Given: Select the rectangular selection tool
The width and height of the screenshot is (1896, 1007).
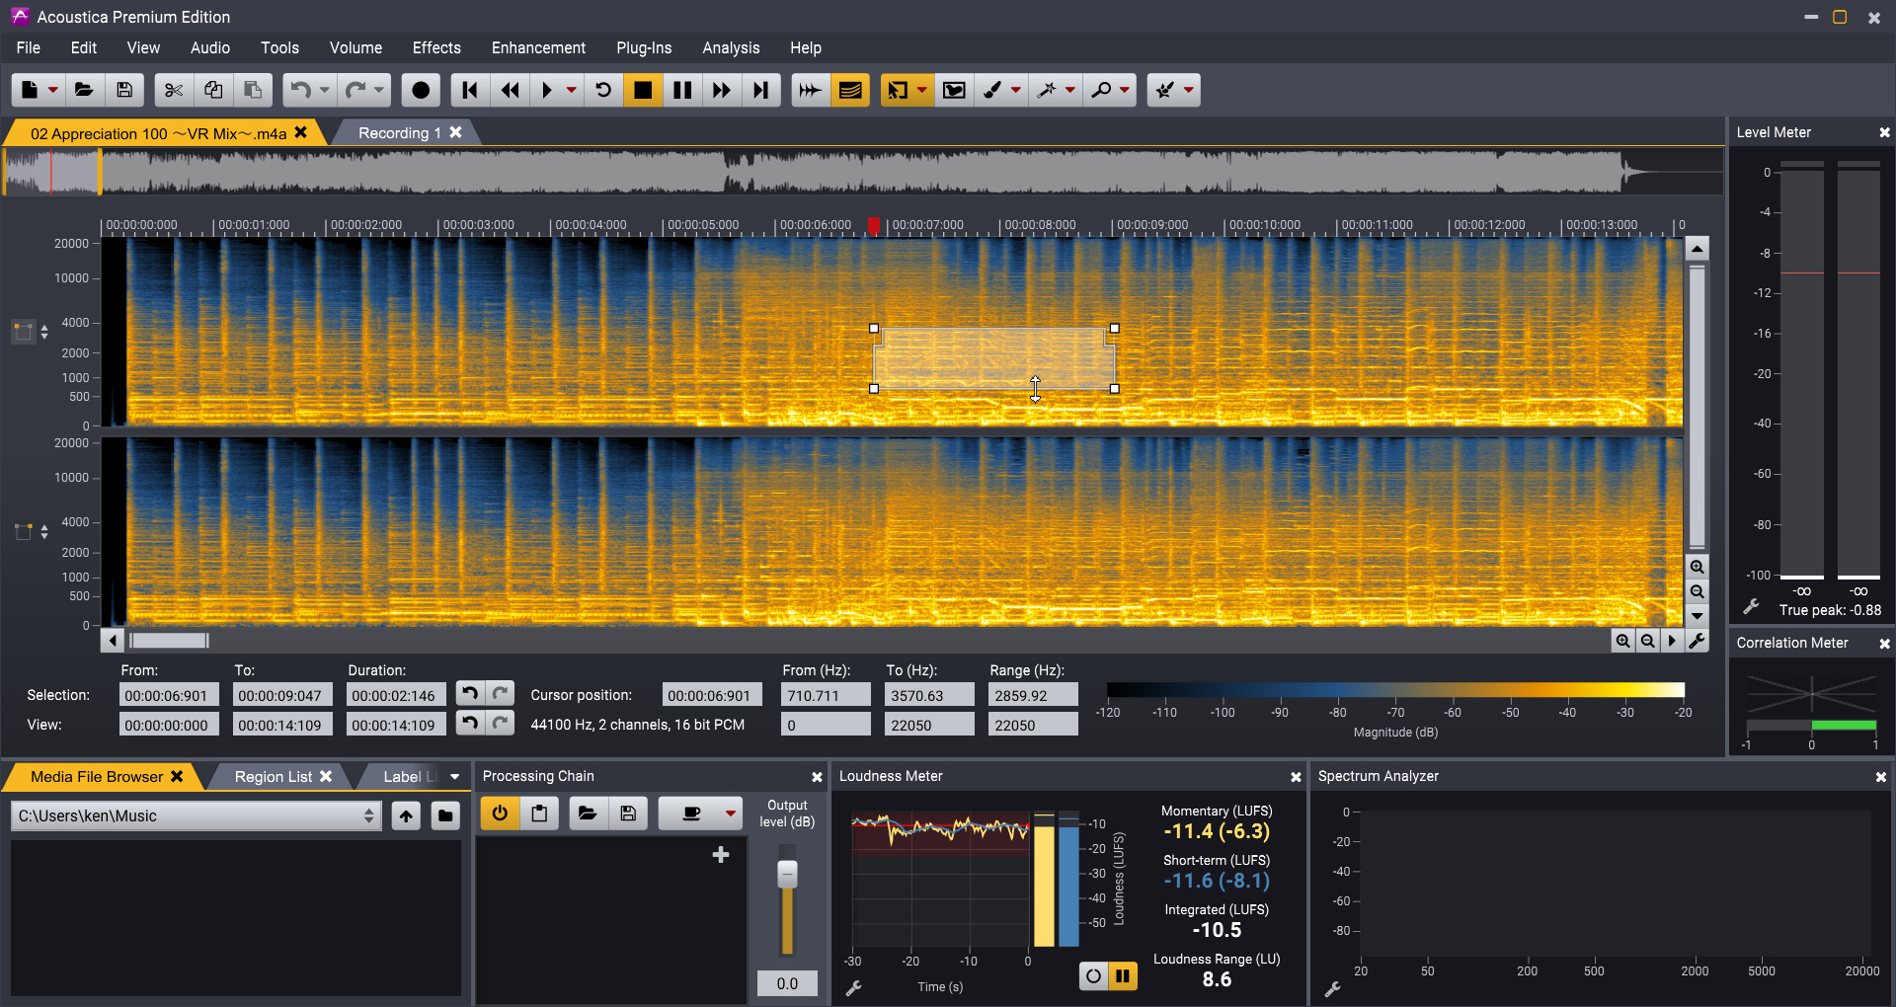Looking at the screenshot, I should (897, 90).
